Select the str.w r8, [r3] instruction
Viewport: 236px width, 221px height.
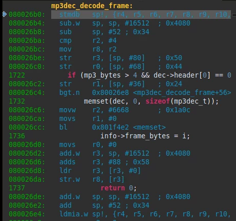(x=92, y=180)
